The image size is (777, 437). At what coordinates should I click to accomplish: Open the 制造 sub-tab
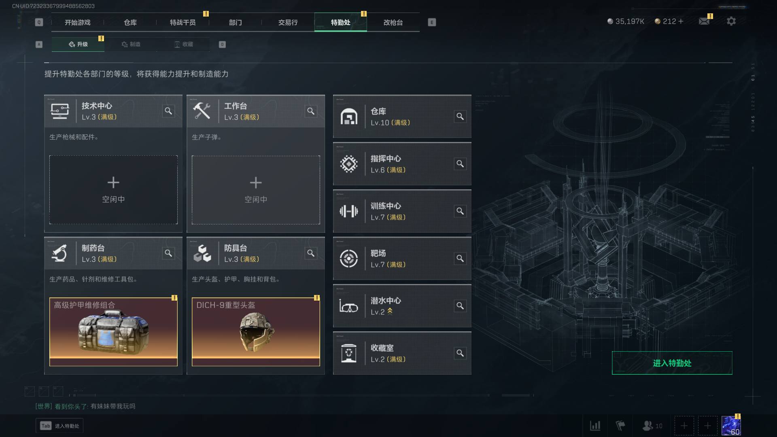click(x=131, y=44)
